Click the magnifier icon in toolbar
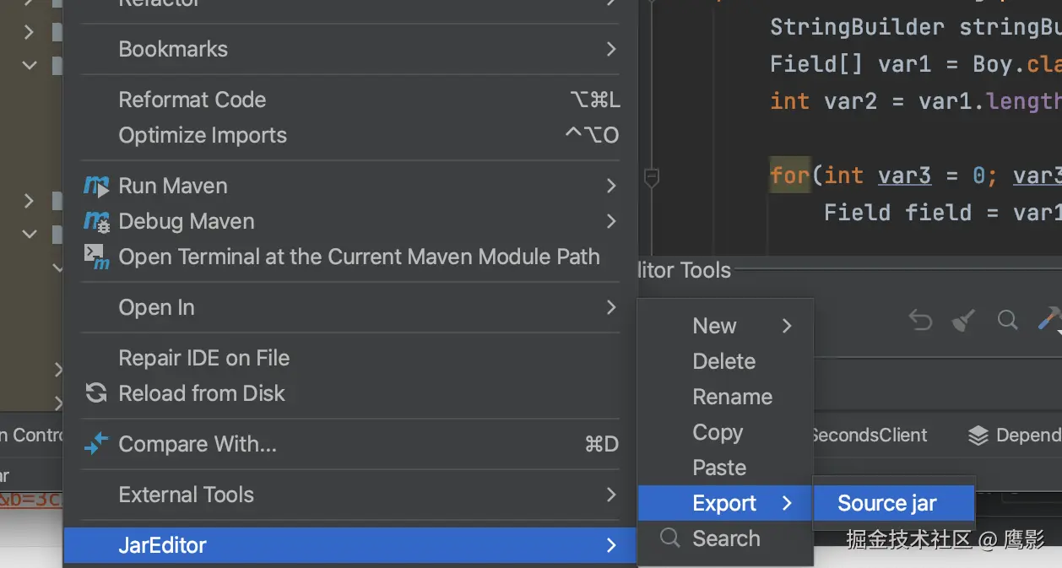The image size is (1062, 568). [x=1007, y=320]
